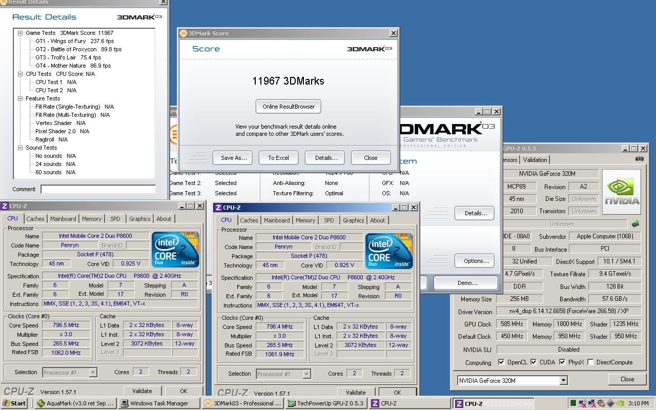The height and width of the screenshot is (410, 656).
Task: Click the gray diamond tray icon
Action: click(x=610, y=403)
